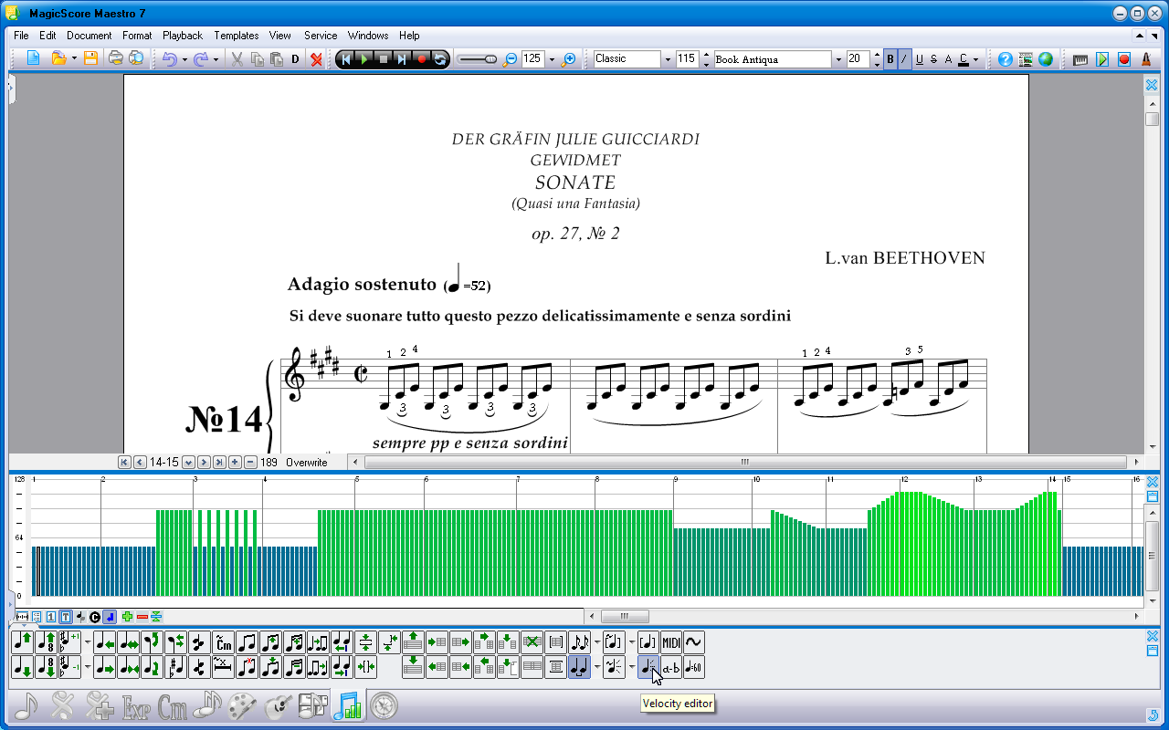1169x730 pixels.
Task: Select the Exp tab in bottom palette
Action: (136, 705)
